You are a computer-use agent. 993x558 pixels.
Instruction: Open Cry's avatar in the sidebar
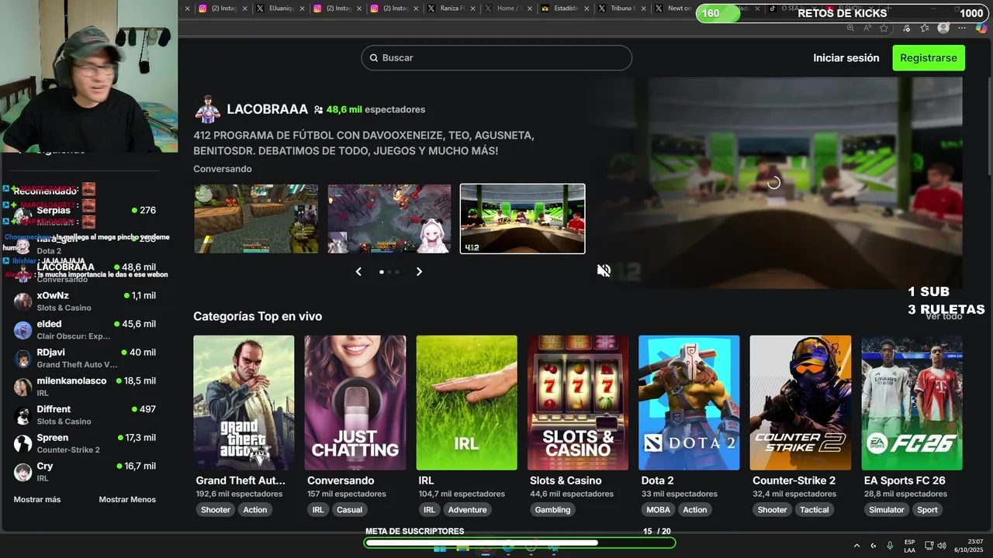(23, 472)
